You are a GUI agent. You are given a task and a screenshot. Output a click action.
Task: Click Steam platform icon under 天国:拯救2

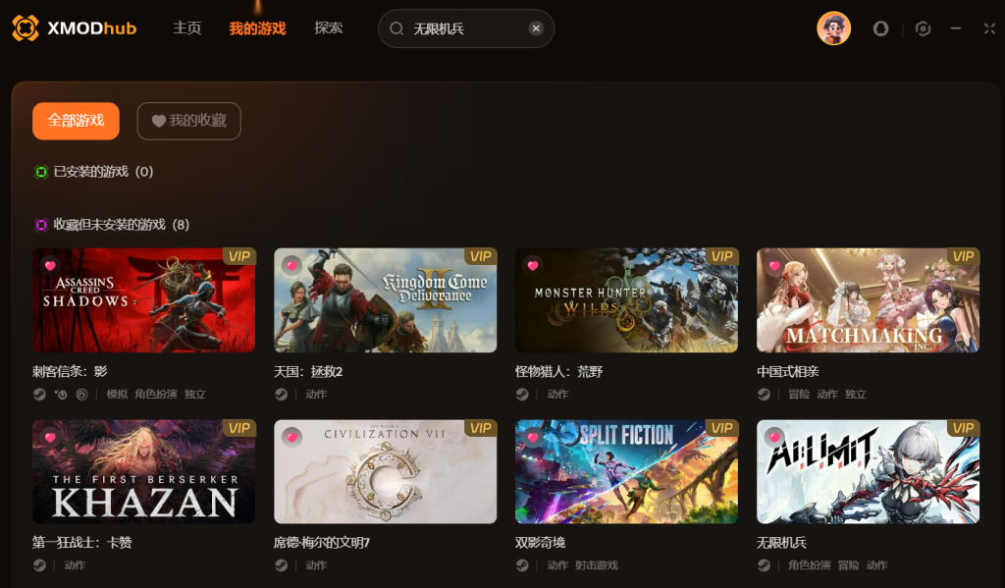tap(282, 395)
